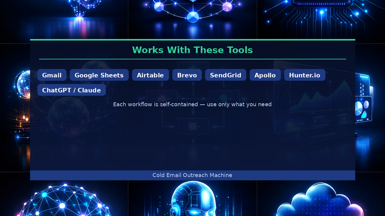Click the Airtable tool badge

150,75
